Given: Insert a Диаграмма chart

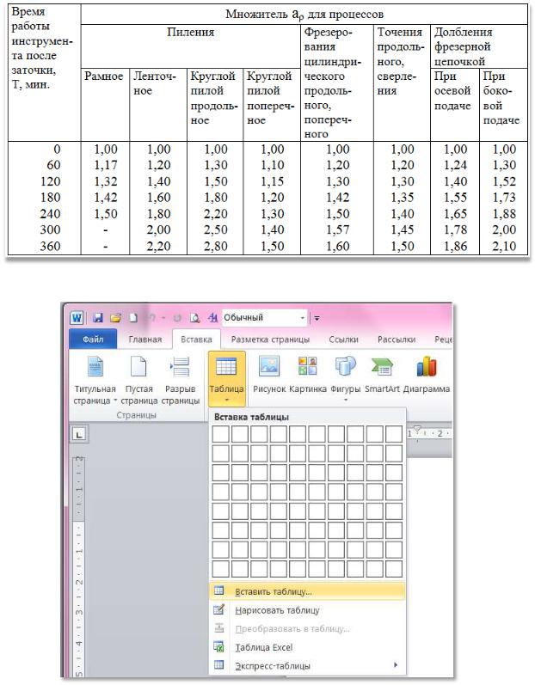Looking at the screenshot, I should (x=426, y=375).
